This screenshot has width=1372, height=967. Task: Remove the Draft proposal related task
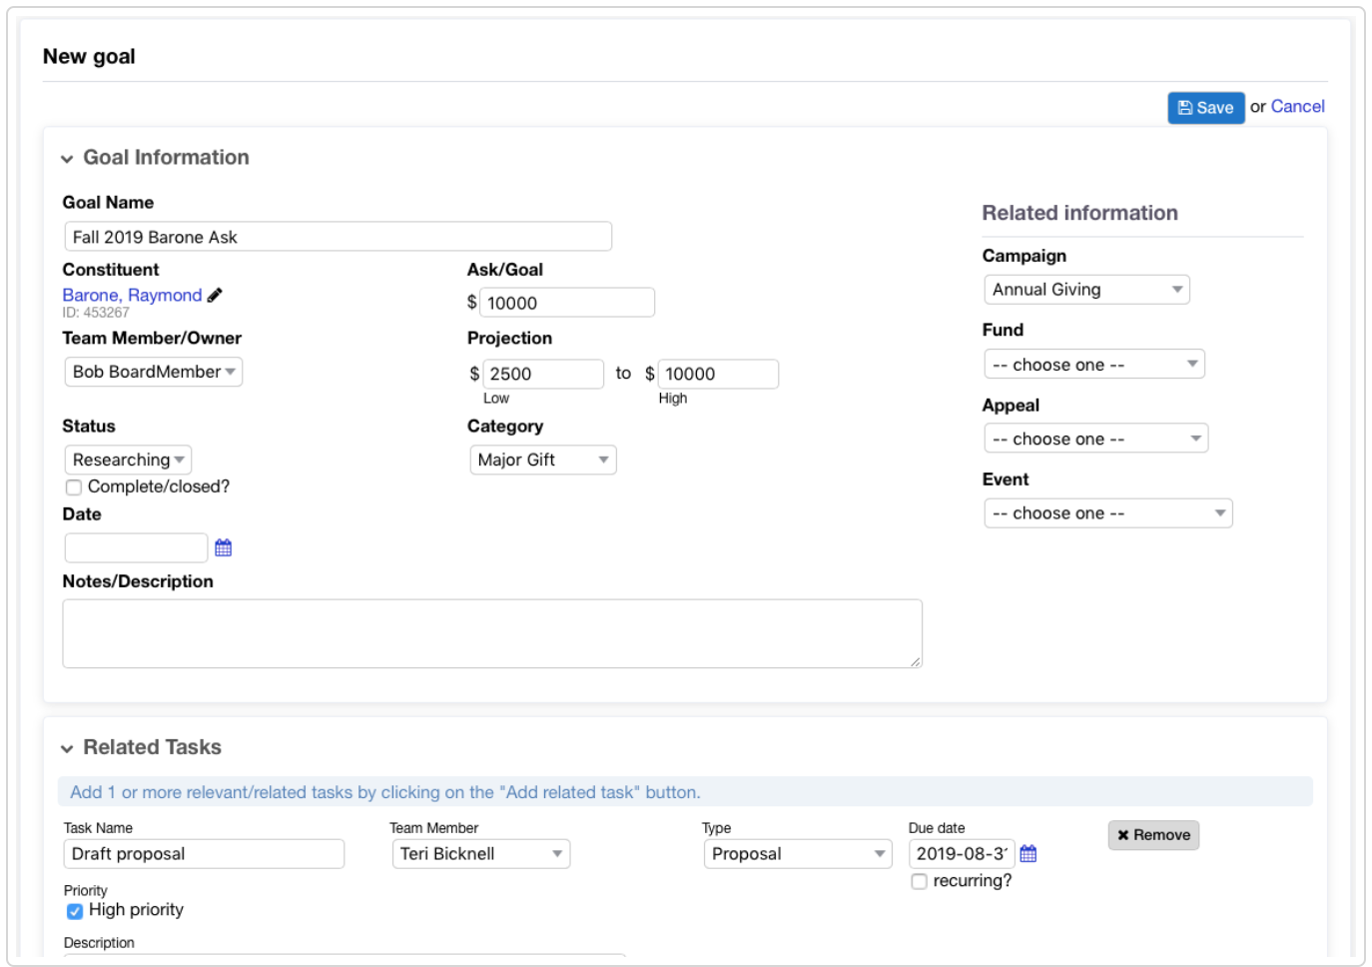(x=1153, y=835)
